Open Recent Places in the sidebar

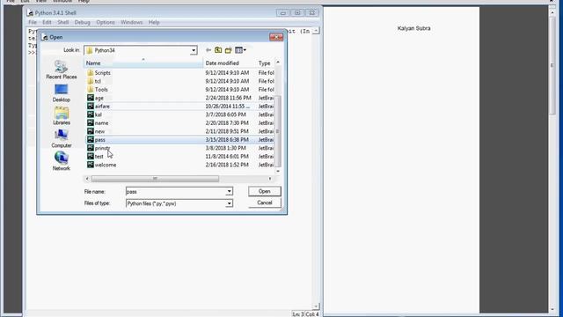point(62,70)
